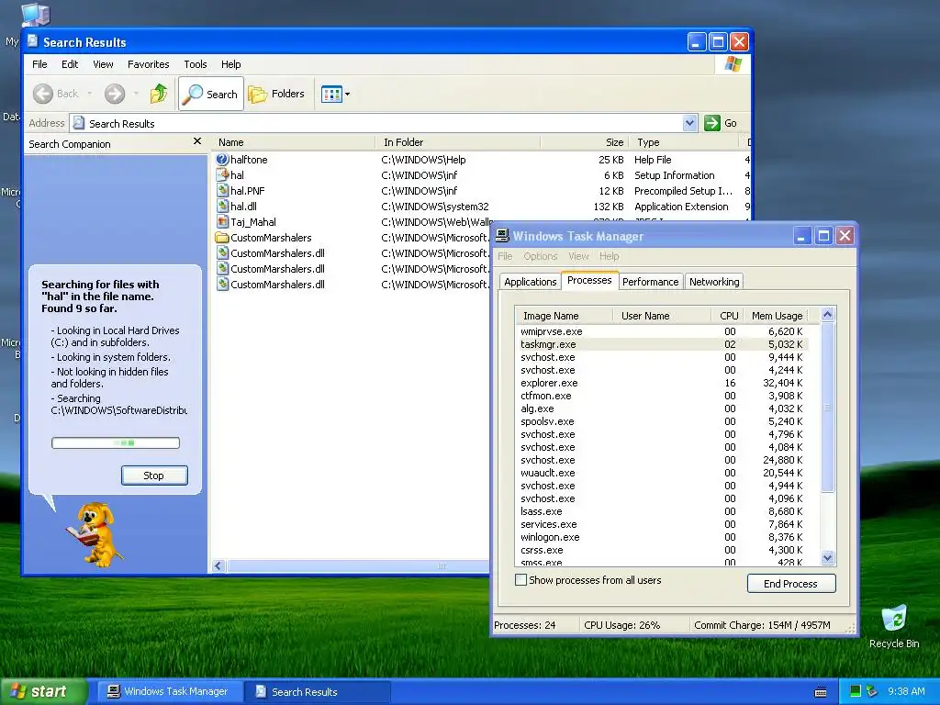940x705 pixels.
Task: Sort processes by CPU column
Action: point(726,316)
